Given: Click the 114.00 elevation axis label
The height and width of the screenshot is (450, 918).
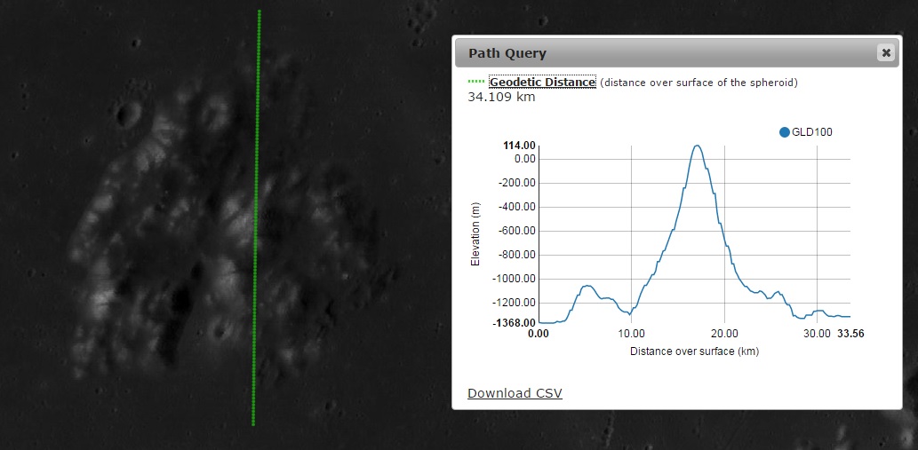Looking at the screenshot, I should click(519, 146).
